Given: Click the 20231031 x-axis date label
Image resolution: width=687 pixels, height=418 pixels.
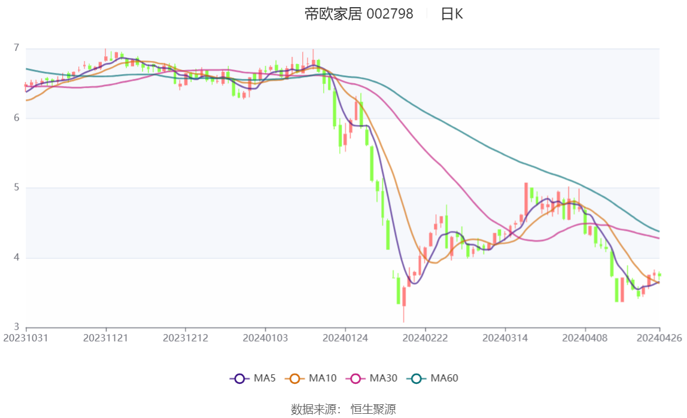Looking at the screenshot, I should pyautogui.click(x=25, y=338).
